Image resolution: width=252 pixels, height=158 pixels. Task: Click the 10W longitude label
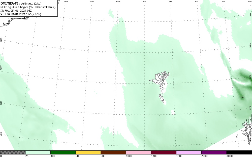[118, 2]
